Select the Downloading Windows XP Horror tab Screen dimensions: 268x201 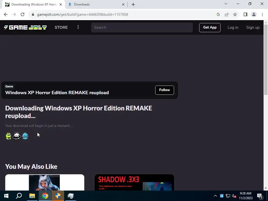click(x=34, y=5)
